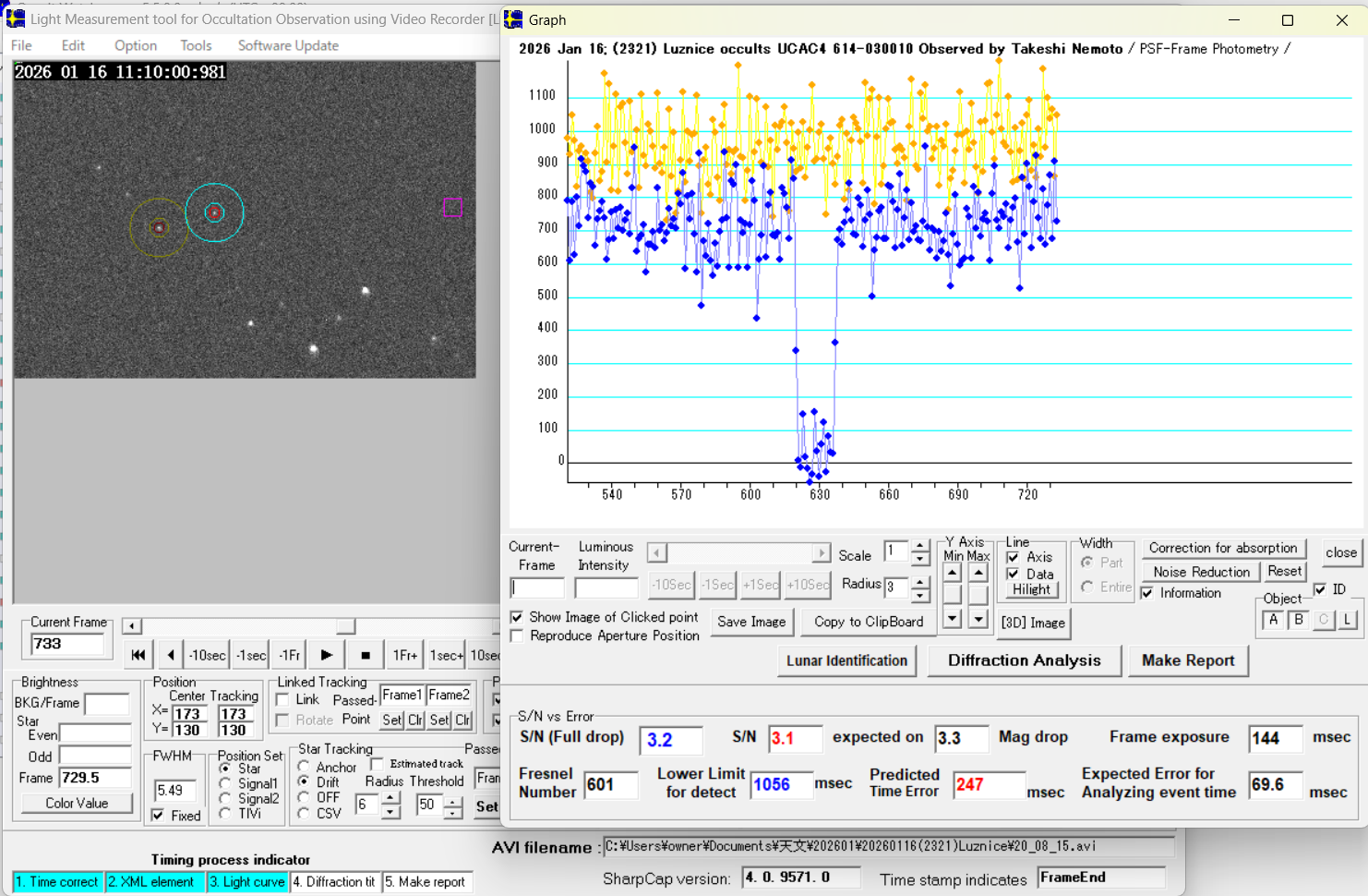This screenshot has width=1368, height=896.
Task: Enable Reproduce Aperture Position checkbox
Action: click(x=517, y=636)
